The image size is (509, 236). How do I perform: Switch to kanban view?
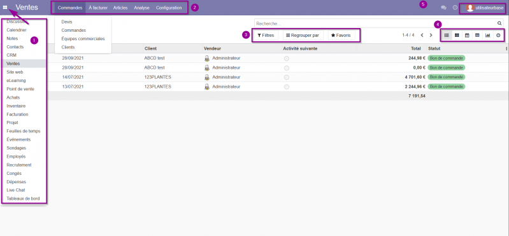pyautogui.click(x=457, y=35)
